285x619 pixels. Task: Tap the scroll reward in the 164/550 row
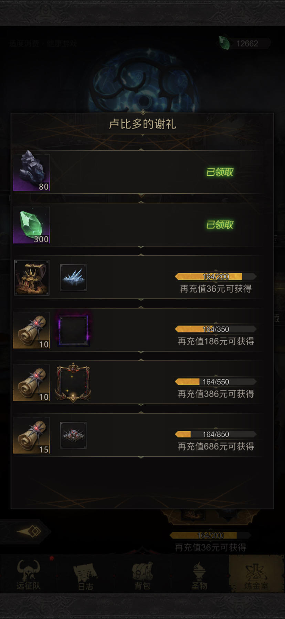31,383
